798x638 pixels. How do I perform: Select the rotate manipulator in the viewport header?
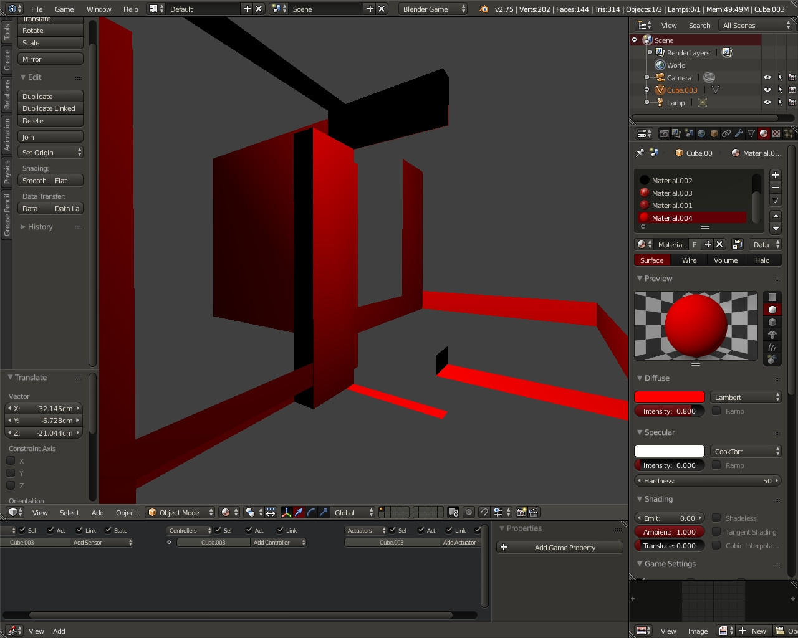[312, 512]
